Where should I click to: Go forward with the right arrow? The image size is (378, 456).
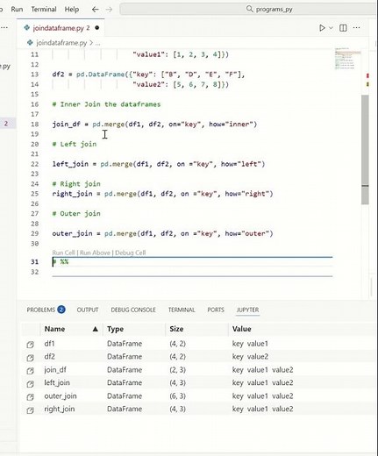tap(109, 10)
